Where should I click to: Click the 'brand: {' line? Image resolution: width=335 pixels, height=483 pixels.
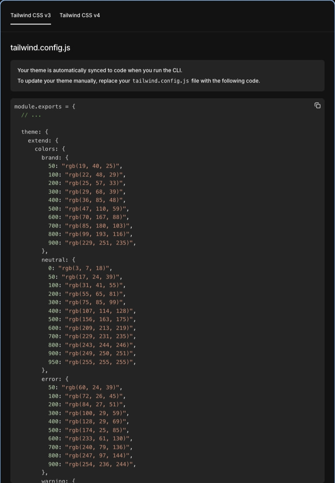55,157
